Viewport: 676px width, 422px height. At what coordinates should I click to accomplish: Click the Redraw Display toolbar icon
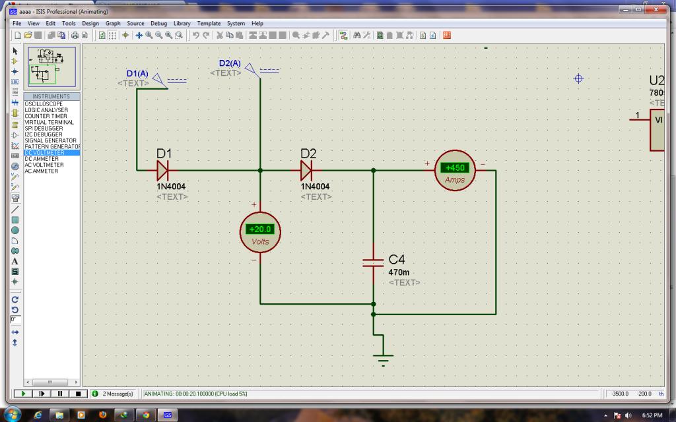[x=102, y=35]
